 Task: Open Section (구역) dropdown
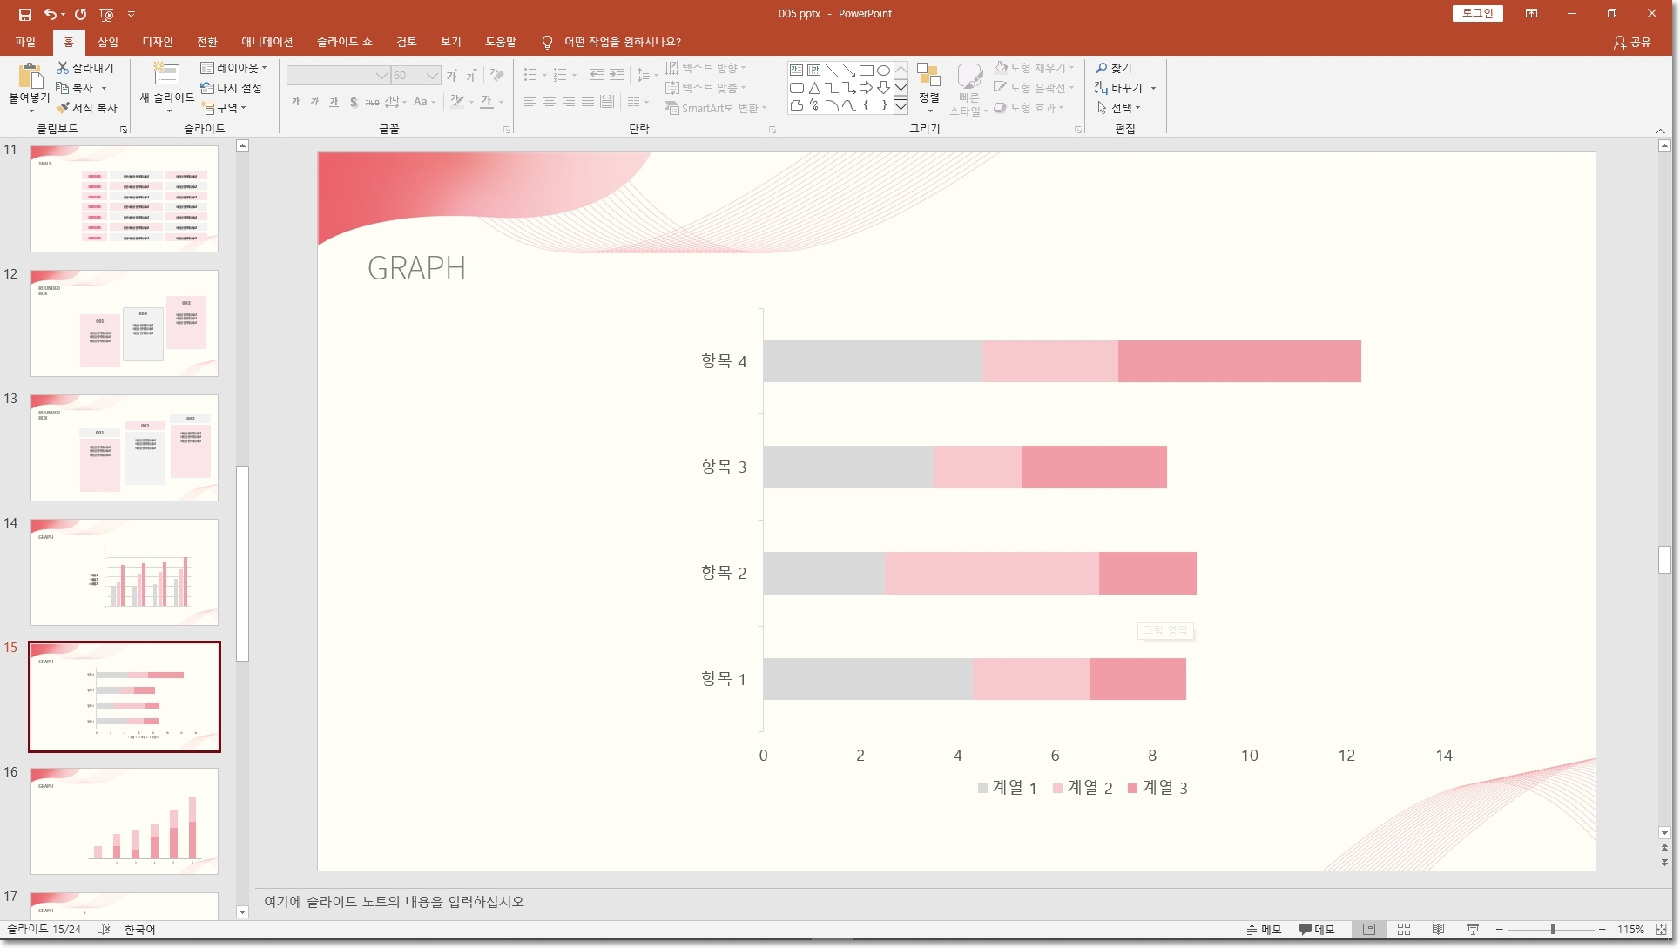tap(224, 108)
